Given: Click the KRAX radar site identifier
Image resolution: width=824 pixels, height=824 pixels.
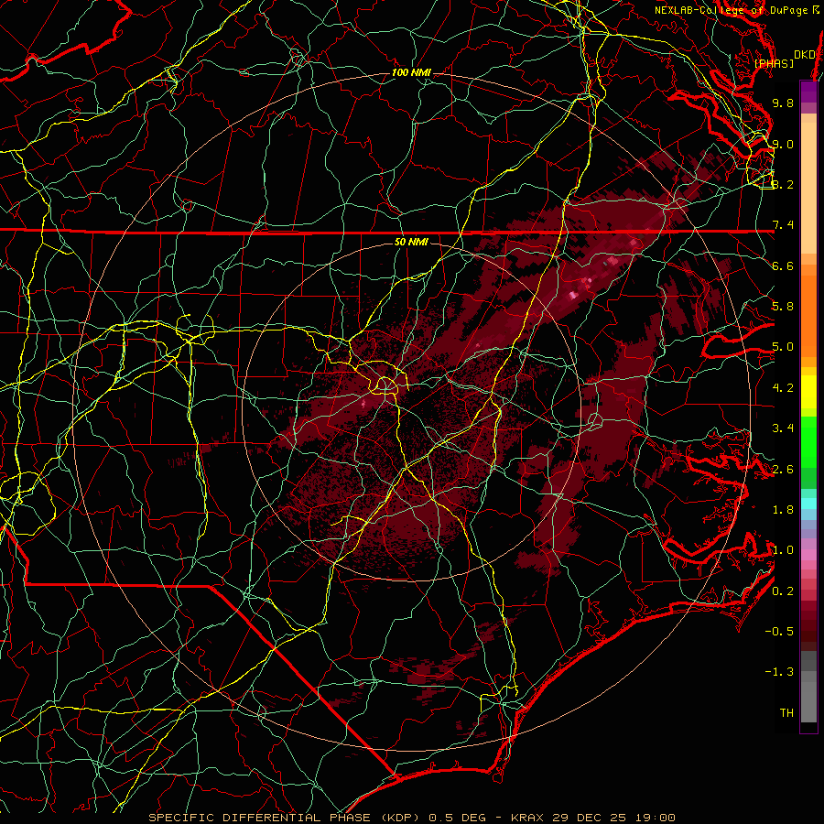Looking at the screenshot, I should 527,818.
